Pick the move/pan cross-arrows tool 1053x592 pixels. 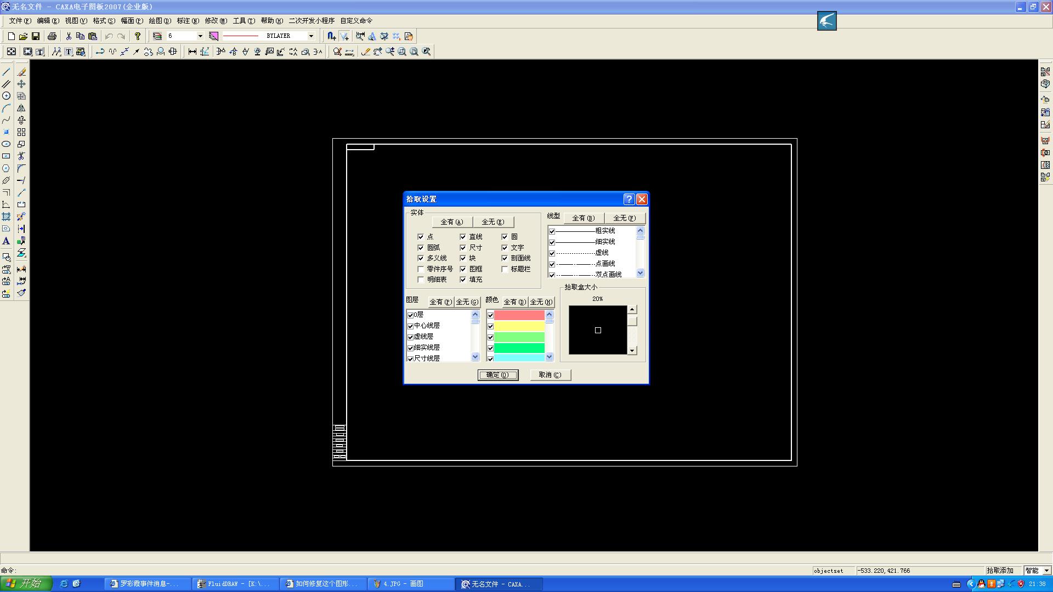21,84
